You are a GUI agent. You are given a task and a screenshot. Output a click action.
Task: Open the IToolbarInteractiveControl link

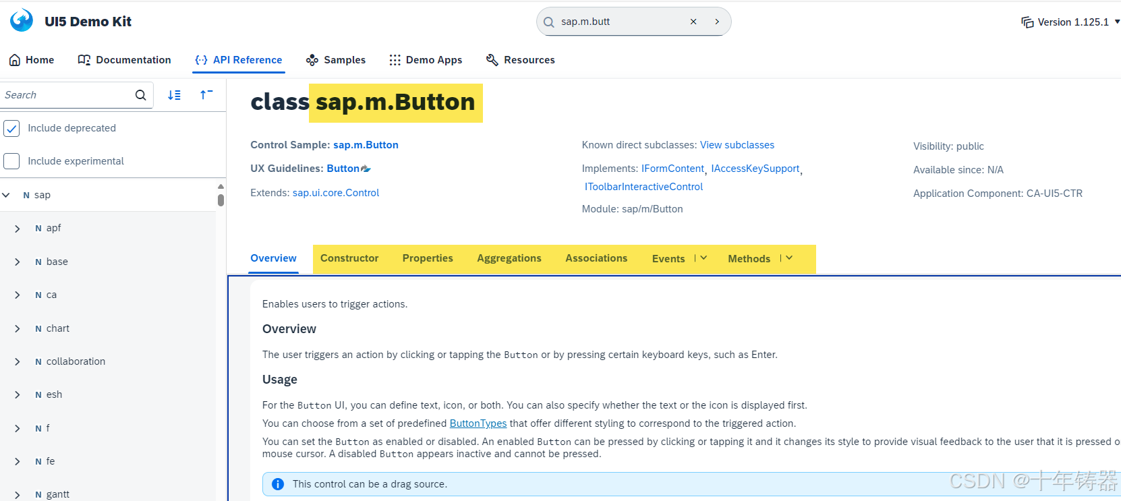[643, 187]
